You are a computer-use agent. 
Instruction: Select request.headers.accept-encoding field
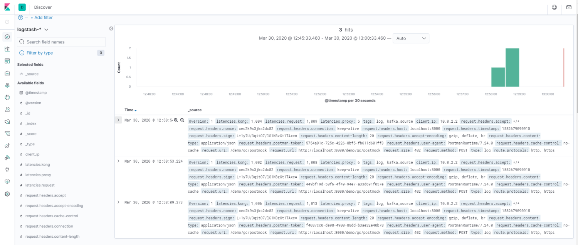tap(54, 206)
